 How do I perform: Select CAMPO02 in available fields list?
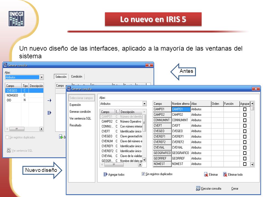pyautogui.click(x=121, y=121)
